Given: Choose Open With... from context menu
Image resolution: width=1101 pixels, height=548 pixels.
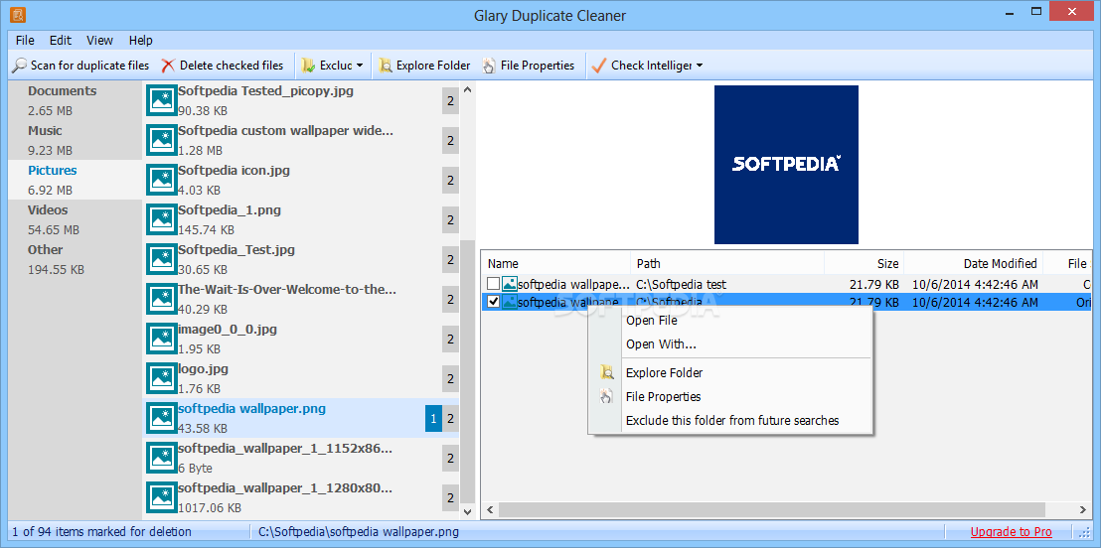Looking at the screenshot, I should coord(731,343).
